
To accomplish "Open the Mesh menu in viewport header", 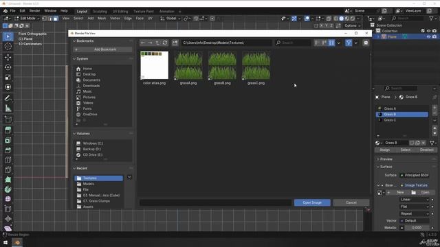I will pyautogui.click(x=102, y=19).
